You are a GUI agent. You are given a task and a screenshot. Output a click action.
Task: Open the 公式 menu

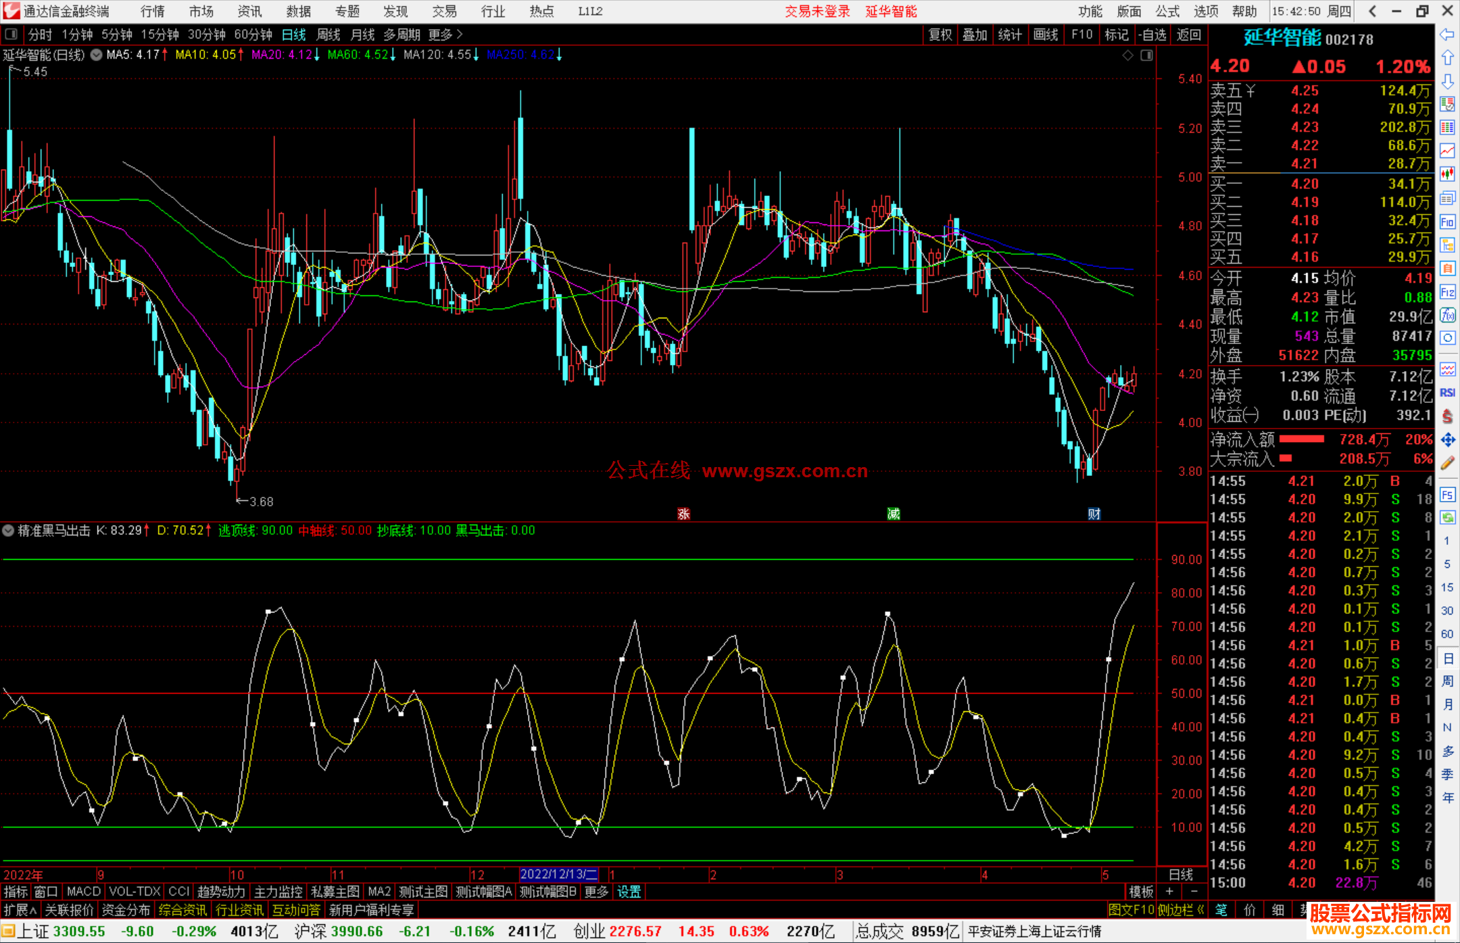point(1167,11)
